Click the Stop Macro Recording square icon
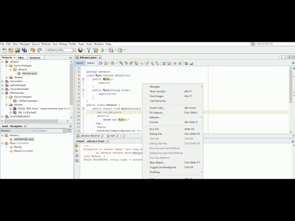 click(x=180, y=63)
